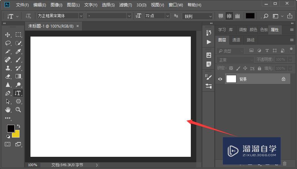
Task: Set top-align vertical text
Action: (x=221, y=16)
